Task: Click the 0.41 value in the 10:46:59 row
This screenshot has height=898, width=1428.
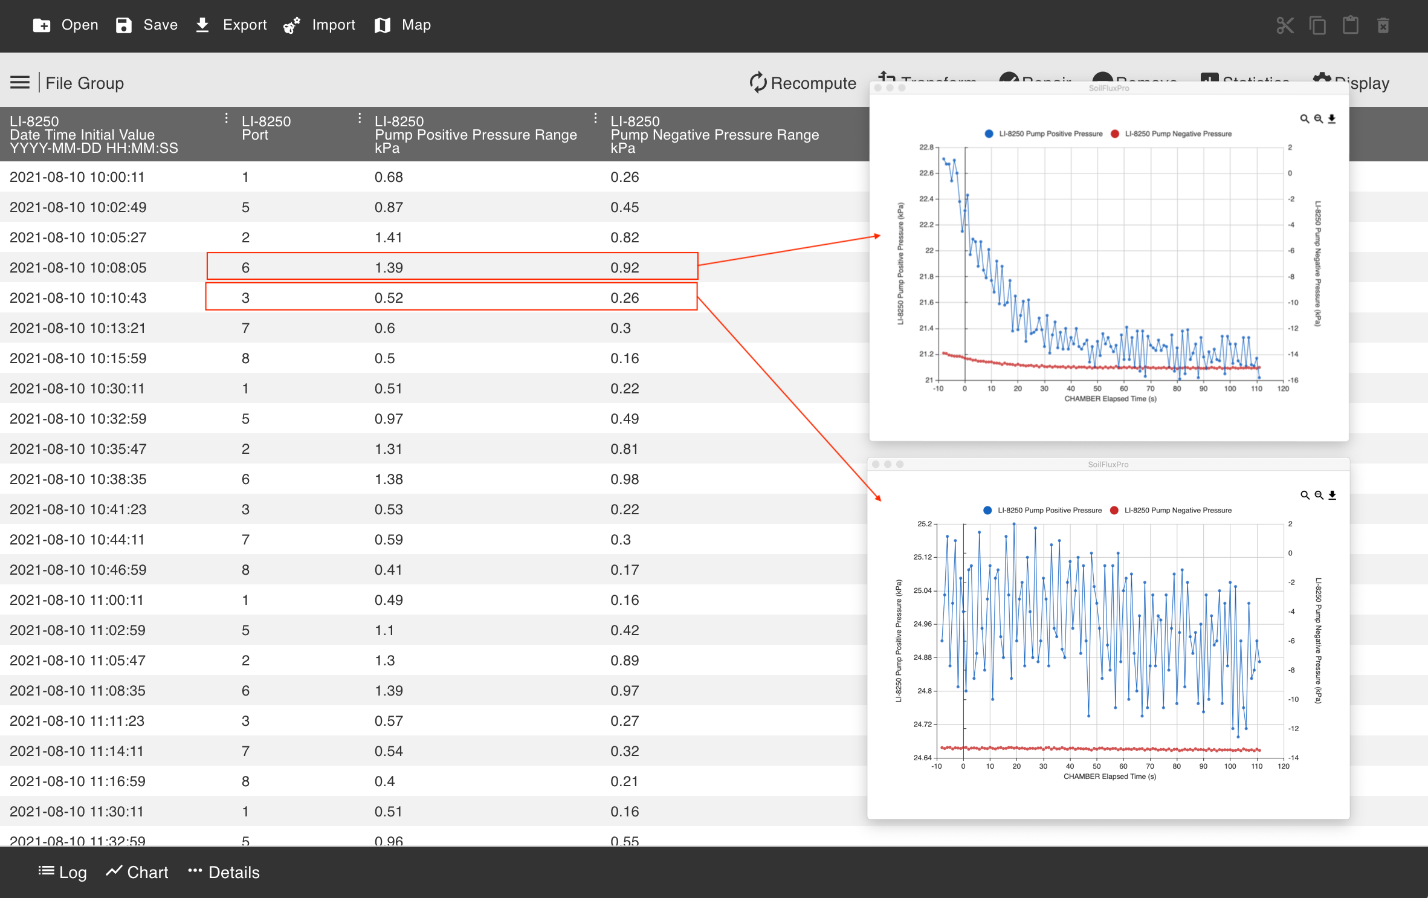Action: 389,570
